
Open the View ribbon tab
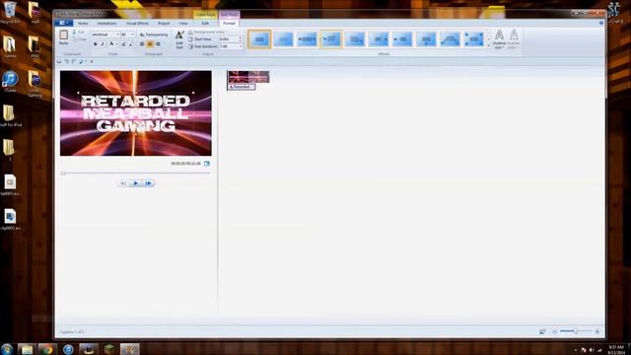pos(183,24)
